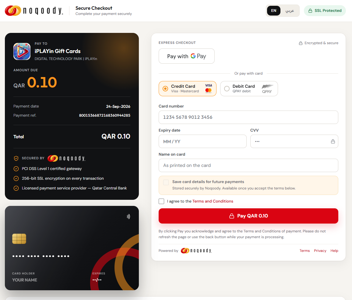
Task: Click the QPAY logo on Debit Card
Action: [267, 89]
